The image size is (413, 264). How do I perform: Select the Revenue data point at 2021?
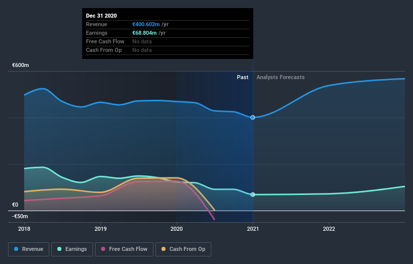pos(253,117)
